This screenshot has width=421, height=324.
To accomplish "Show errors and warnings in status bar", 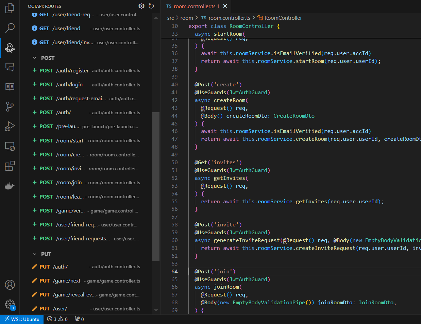I will [57, 319].
